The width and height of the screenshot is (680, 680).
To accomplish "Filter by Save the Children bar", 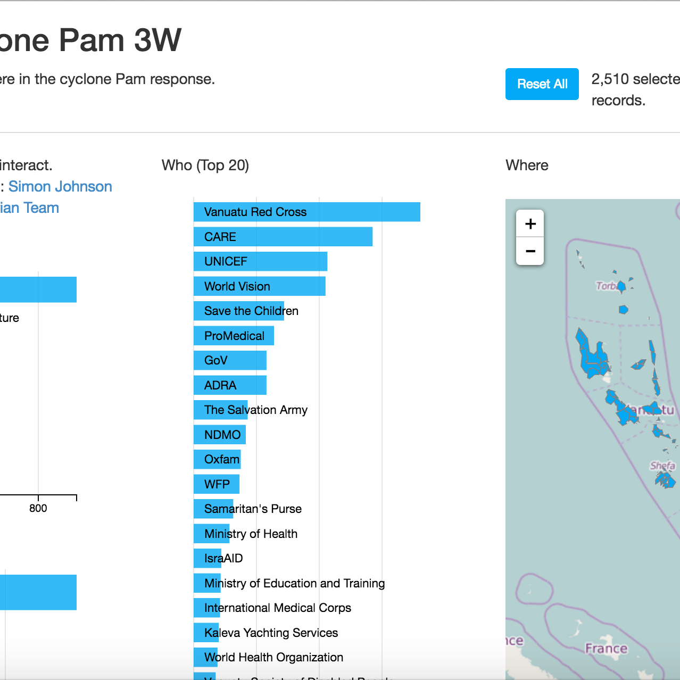I will point(238,311).
